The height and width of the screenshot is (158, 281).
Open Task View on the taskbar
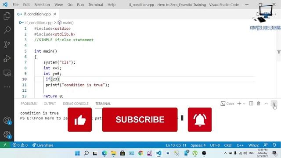tap(95, 153)
